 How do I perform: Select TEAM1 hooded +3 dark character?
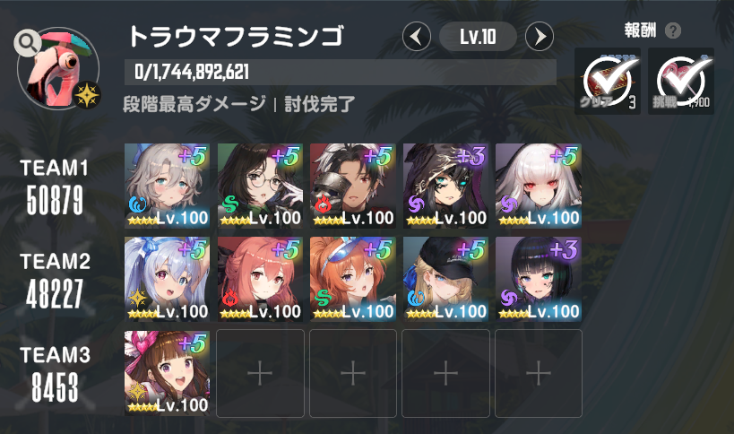pyautogui.click(x=445, y=186)
